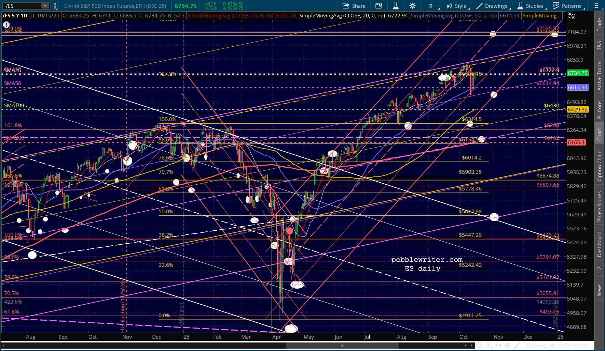
Task: Open the Option Chain sidebar tab
Action: 599,166
